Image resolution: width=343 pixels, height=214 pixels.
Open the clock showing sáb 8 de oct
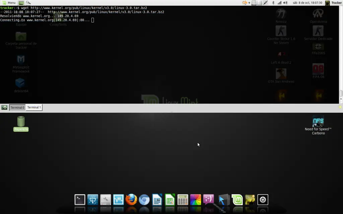(307, 3)
